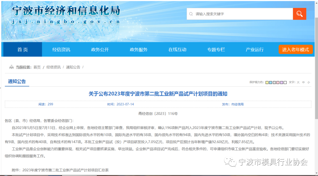The image size is (318, 176).
Task: Open the 政务公开 navigation menu
Action: click(x=100, y=49)
